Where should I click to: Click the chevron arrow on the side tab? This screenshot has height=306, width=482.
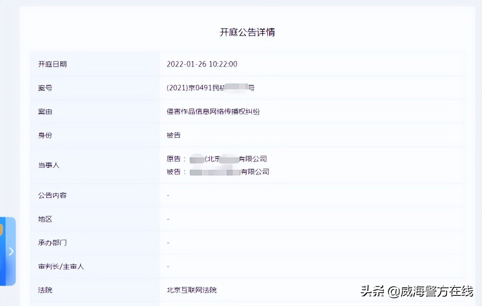(11, 252)
